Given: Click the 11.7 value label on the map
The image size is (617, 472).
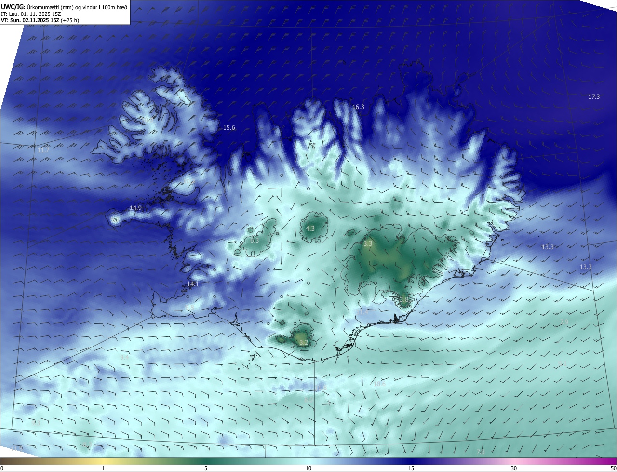Looking at the screenshot, I should click(43, 151).
